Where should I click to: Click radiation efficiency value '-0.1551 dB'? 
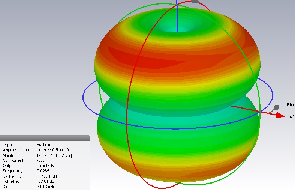(x=47, y=176)
